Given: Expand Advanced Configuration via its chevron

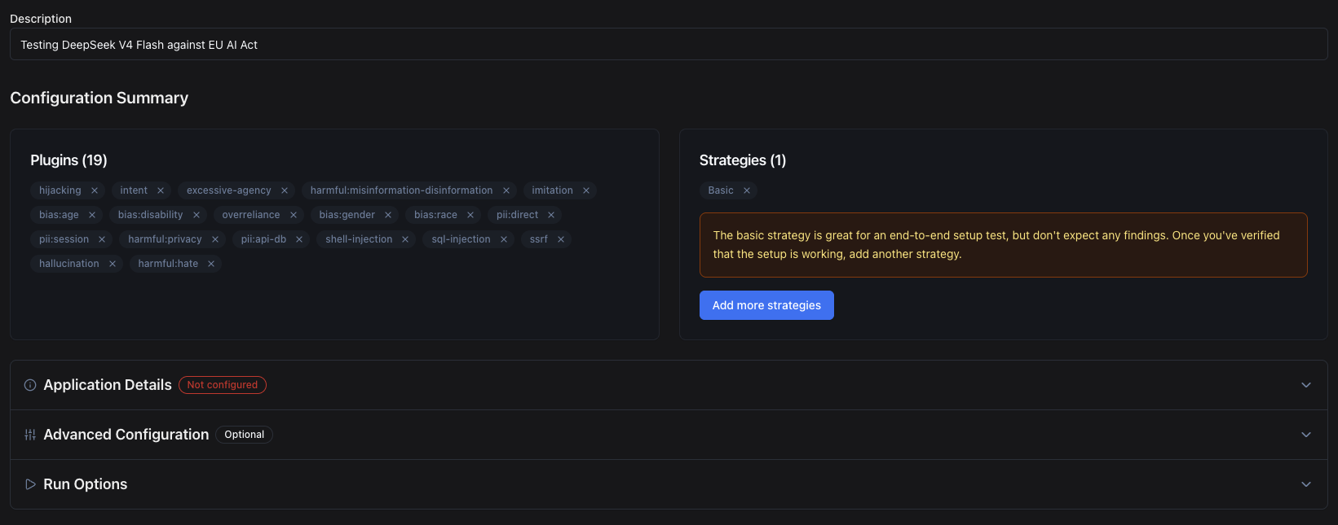Looking at the screenshot, I should (x=1306, y=435).
